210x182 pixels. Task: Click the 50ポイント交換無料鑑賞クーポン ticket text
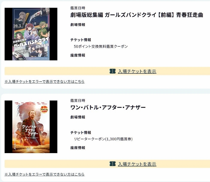tap(101, 46)
